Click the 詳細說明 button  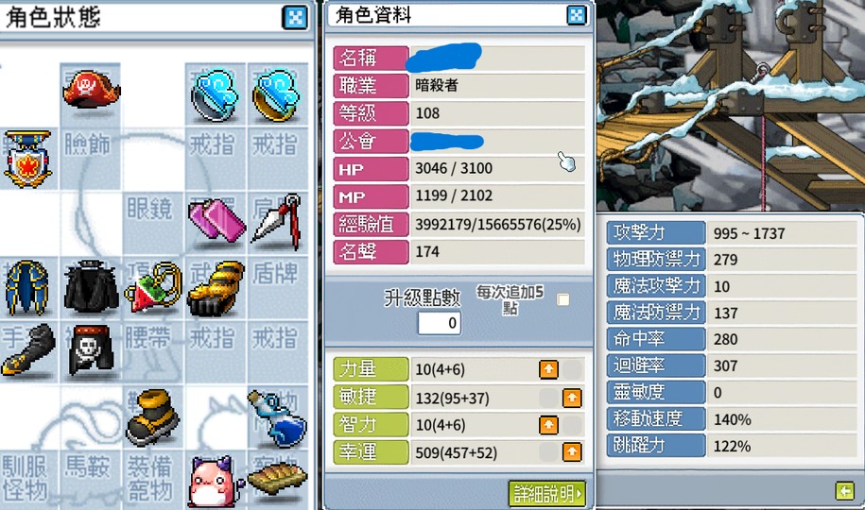(x=547, y=493)
